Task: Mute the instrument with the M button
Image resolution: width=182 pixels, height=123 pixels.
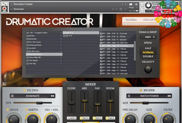Action: pyautogui.click(x=142, y=10)
